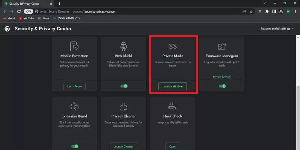Click the Mobile Protection phone shield icon
The width and height of the screenshot is (300, 150).
(x=74, y=46)
